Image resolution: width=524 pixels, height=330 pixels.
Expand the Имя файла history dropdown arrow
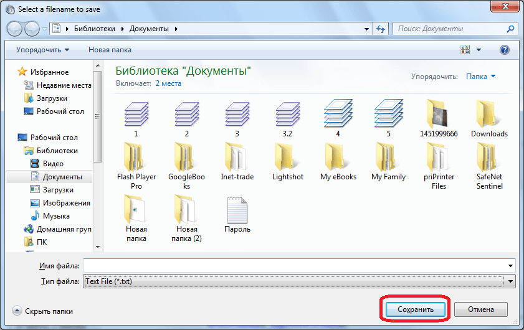click(511, 266)
